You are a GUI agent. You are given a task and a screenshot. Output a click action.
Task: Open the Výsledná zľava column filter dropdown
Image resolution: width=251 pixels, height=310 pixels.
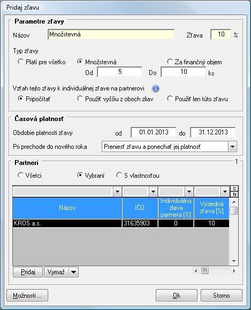(x=225, y=191)
